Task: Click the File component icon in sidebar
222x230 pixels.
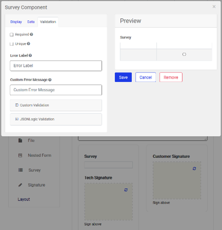Action: coord(20,141)
